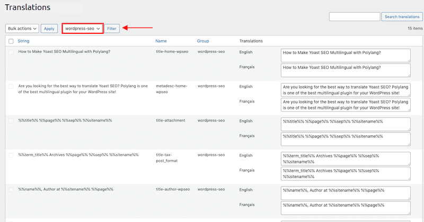424x222 pixels.
Task: Tick checkbox for title-author-wpseo row
Action: (11, 190)
